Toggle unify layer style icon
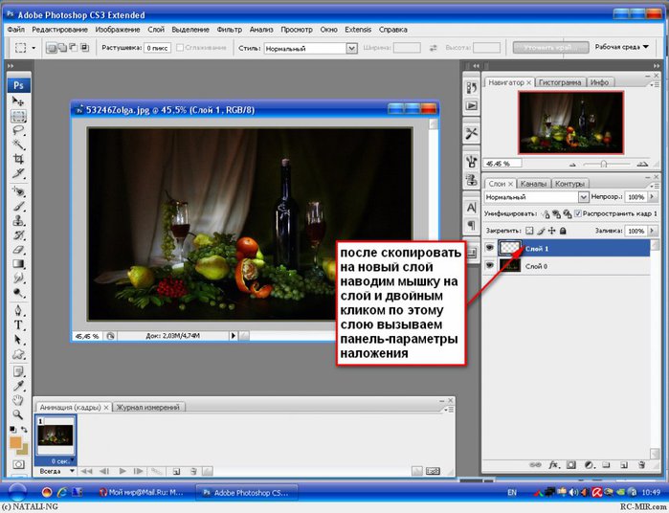The image size is (669, 513). click(x=567, y=213)
